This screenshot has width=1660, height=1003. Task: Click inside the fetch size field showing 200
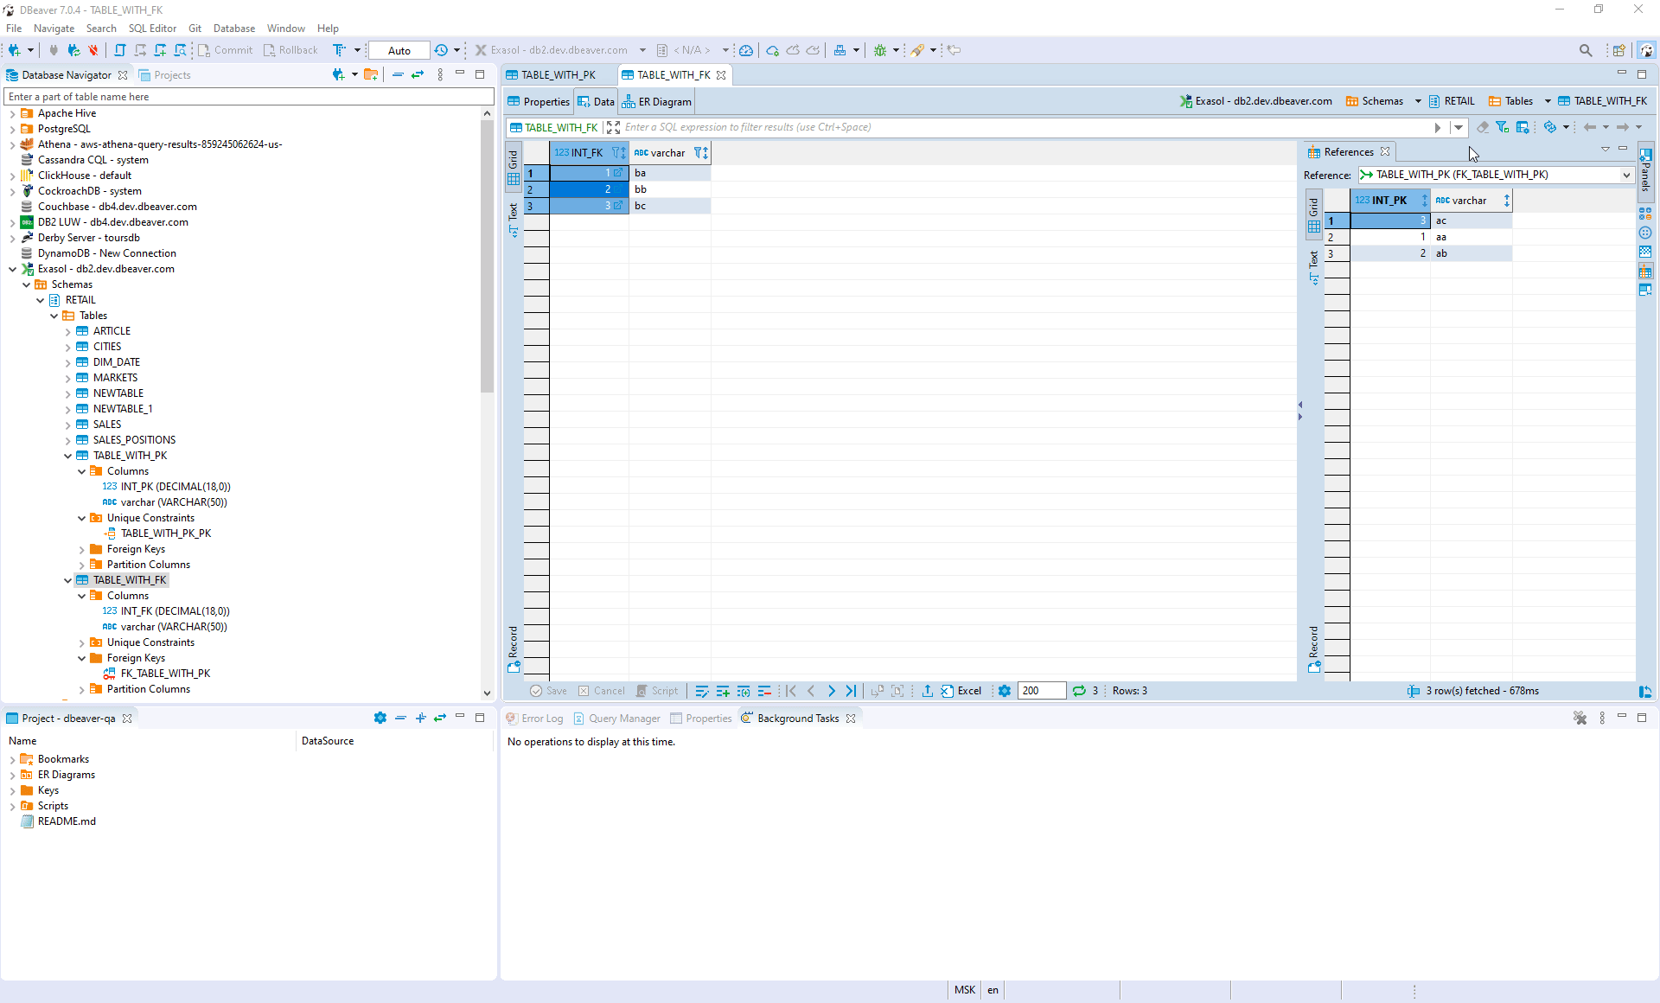click(1041, 691)
